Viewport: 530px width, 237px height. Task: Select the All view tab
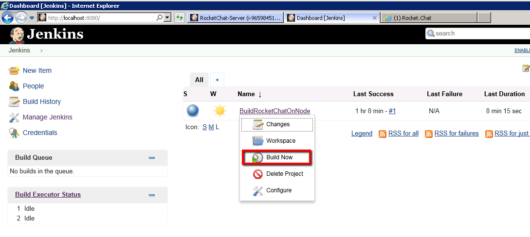(x=200, y=80)
